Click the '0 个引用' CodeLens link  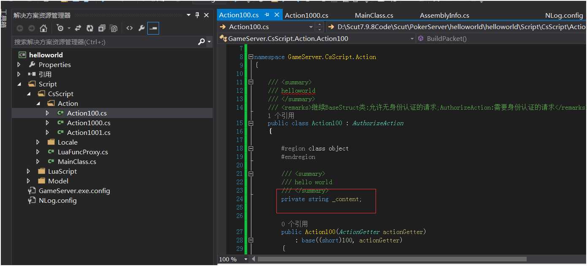294,224
